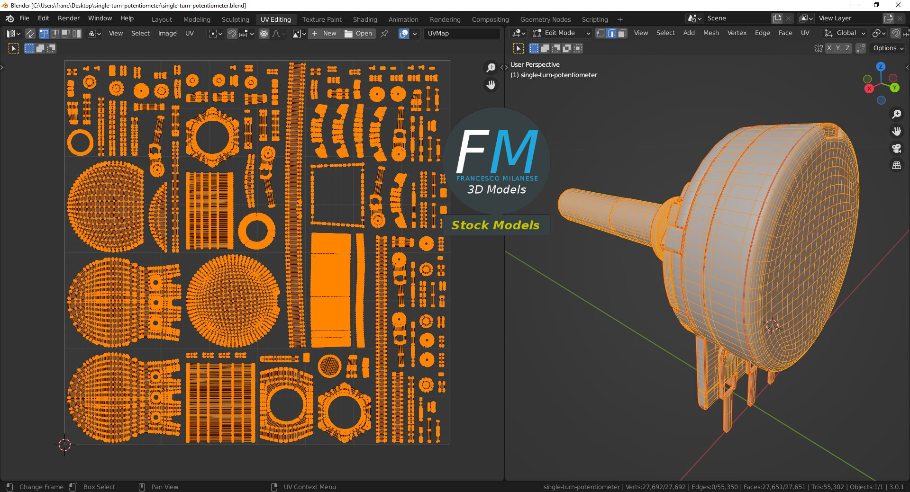Viewport: 910px width, 492px height.
Task: Click the pin image icon
Action: (384, 34)
